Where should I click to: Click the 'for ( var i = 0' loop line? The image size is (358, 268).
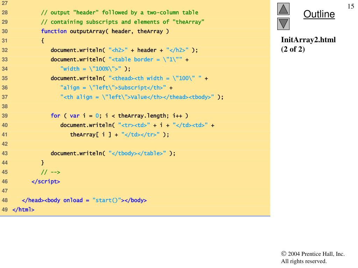tap(120, 116)
